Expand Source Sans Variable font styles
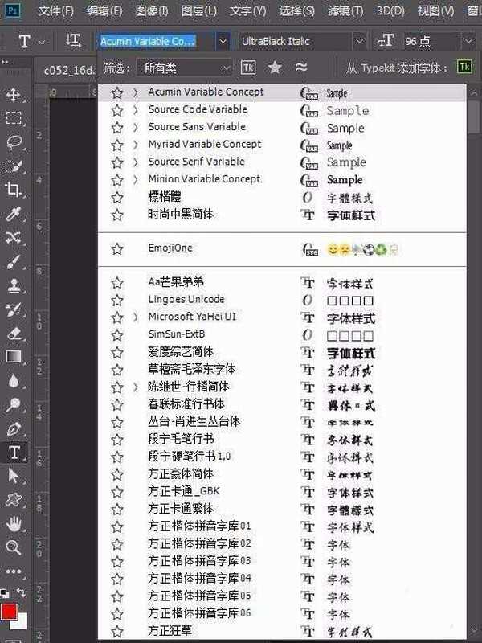The height and width of the screenshot is (643, 482). [135, 128]
